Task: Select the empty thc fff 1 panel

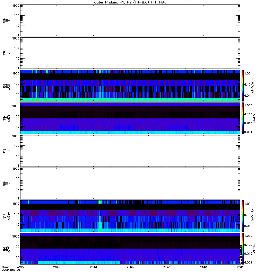Action: tap(130, 151)
